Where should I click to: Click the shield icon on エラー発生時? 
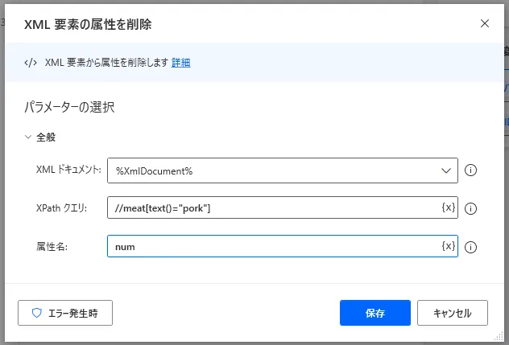[37, 313]
